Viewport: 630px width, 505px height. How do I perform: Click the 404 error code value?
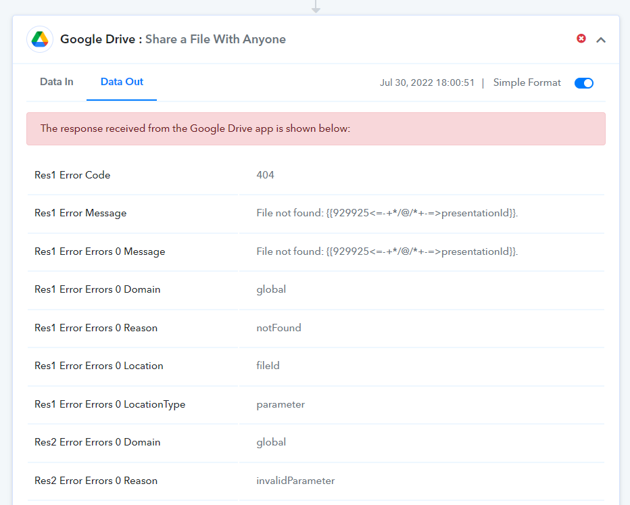[x=265, y=175]
